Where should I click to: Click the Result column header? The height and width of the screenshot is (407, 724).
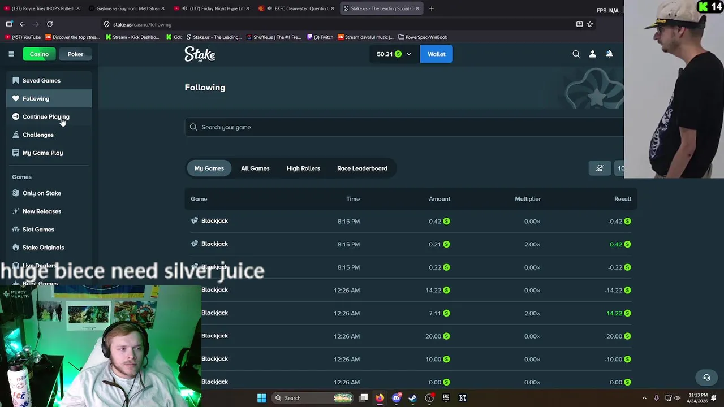pos(623,199)
